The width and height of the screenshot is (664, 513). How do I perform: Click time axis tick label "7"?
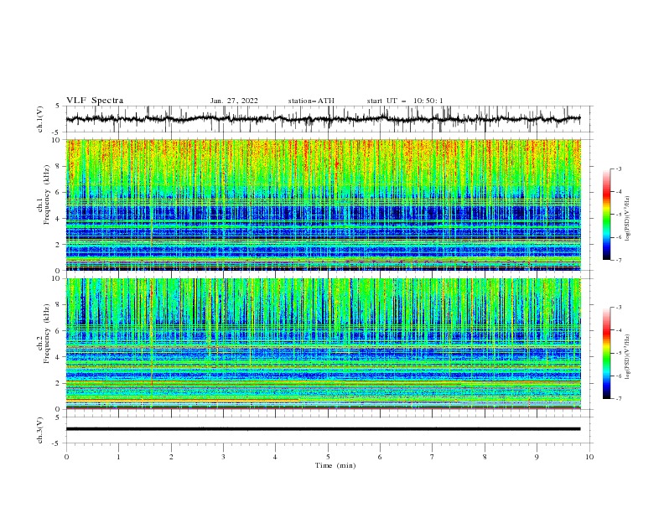tap(433, 457)
